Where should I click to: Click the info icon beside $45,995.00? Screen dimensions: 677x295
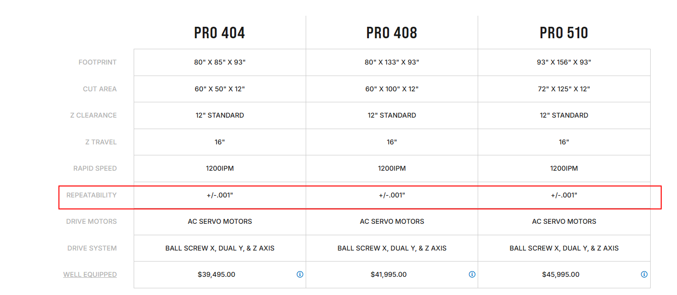[644, 274]
